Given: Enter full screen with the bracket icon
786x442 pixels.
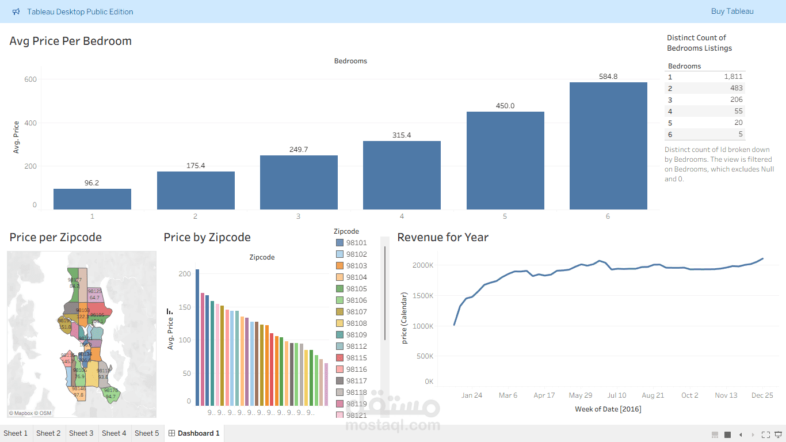Looking at the screenshot, I should (766, 434).
